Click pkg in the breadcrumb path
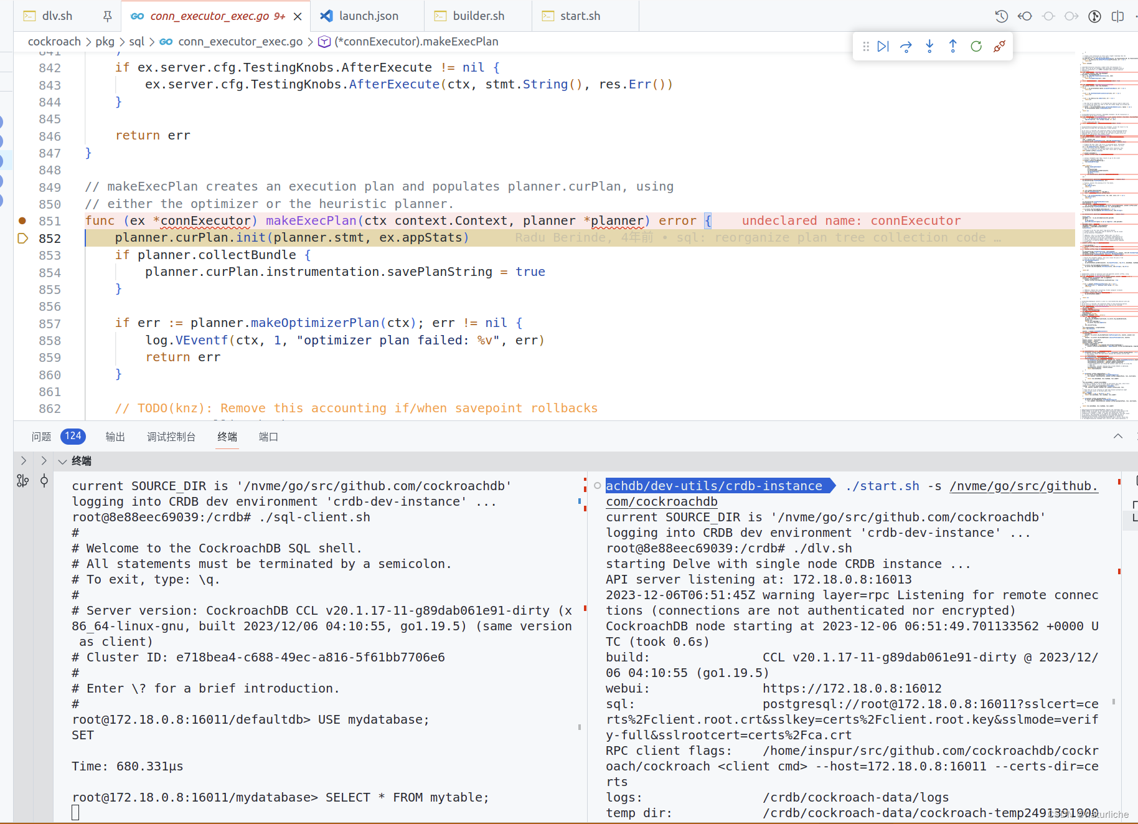Screen dimensions: 1138x824 point(105,42)
